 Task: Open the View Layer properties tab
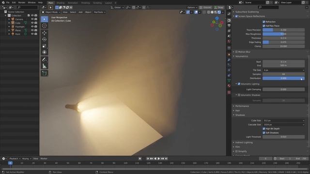(x=229, y=31)
